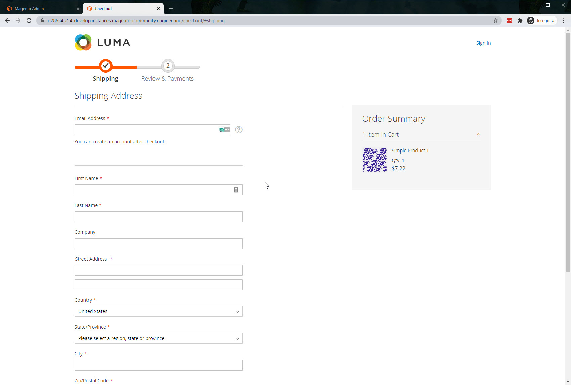Image resolution: width=571 pixels, height=385 pixels.
Task: Minimize the browser window
Action: click(532, 5)
